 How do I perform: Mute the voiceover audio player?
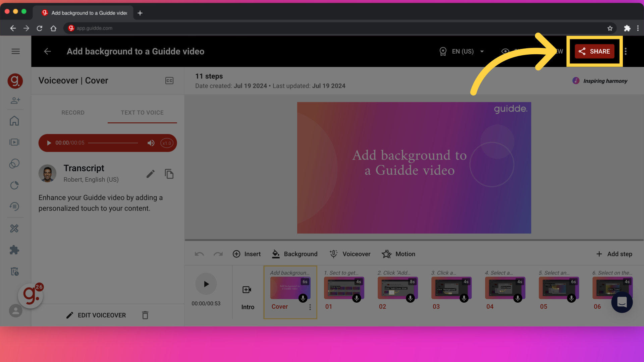point(151,143)
